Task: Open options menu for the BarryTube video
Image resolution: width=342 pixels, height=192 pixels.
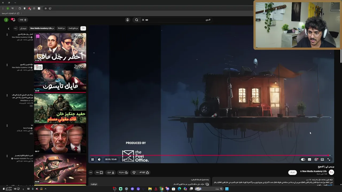Action: (7, 126)
